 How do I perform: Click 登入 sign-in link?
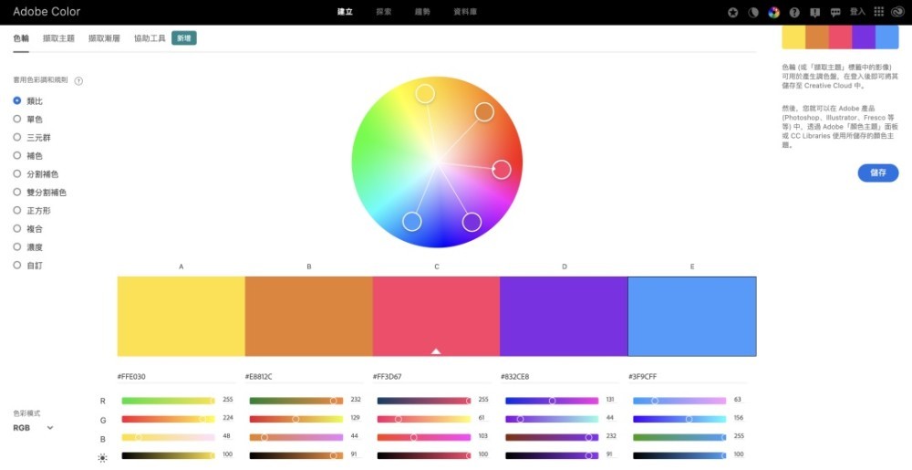857,12
